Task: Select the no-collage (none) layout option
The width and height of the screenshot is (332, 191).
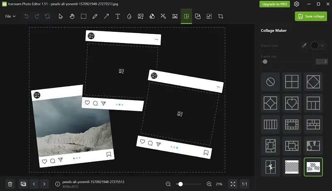Action: (x=271, y=82)
